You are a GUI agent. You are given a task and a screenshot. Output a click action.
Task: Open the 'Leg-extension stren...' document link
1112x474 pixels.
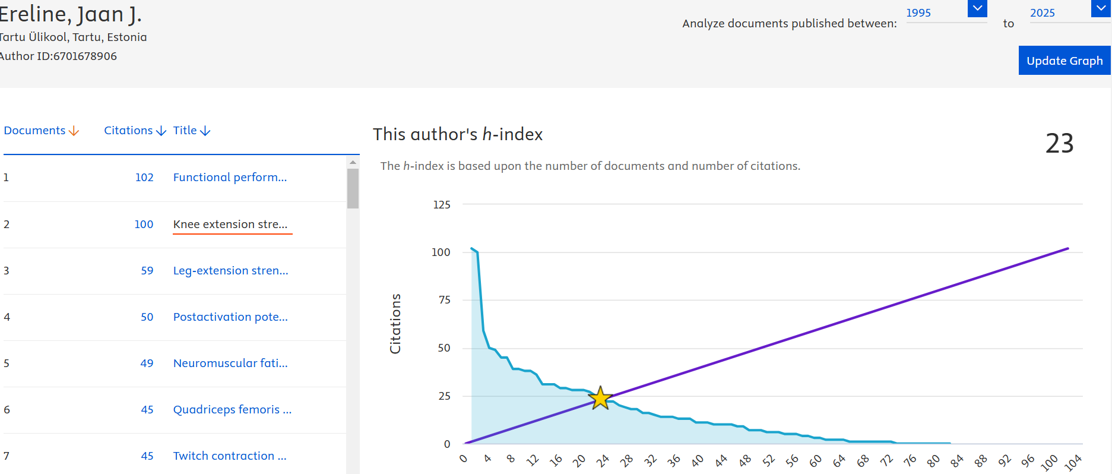[x=230, y=271]
